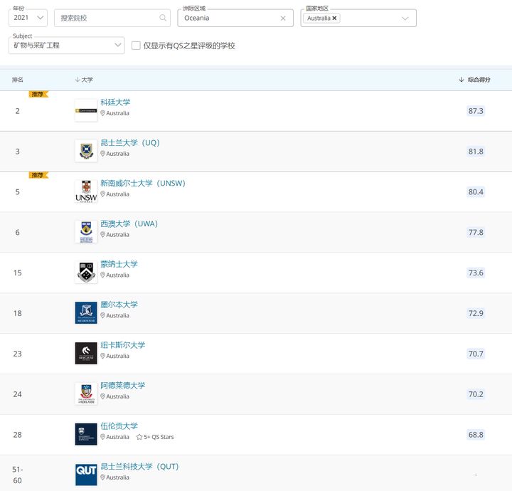The width and height of the screenshot is (512, 491).
Task: Click the 5+ QS Stars badge
Action: click(x=155, y=437)
